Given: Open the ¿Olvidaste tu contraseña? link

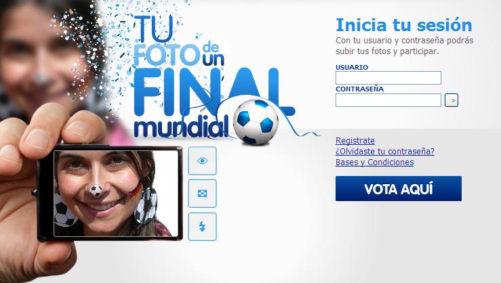Looking at the screenshot, I should coord(384,152).
